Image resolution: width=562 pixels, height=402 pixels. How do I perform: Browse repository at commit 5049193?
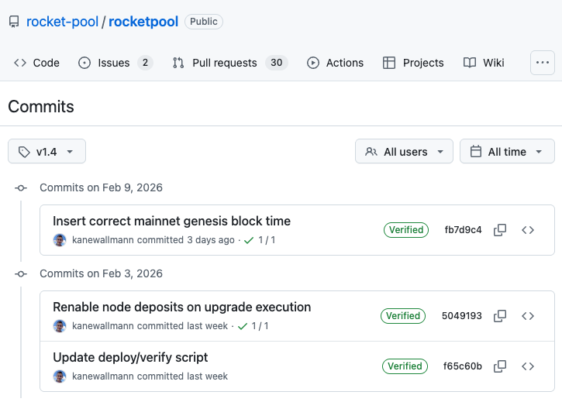tap(528, 316)
